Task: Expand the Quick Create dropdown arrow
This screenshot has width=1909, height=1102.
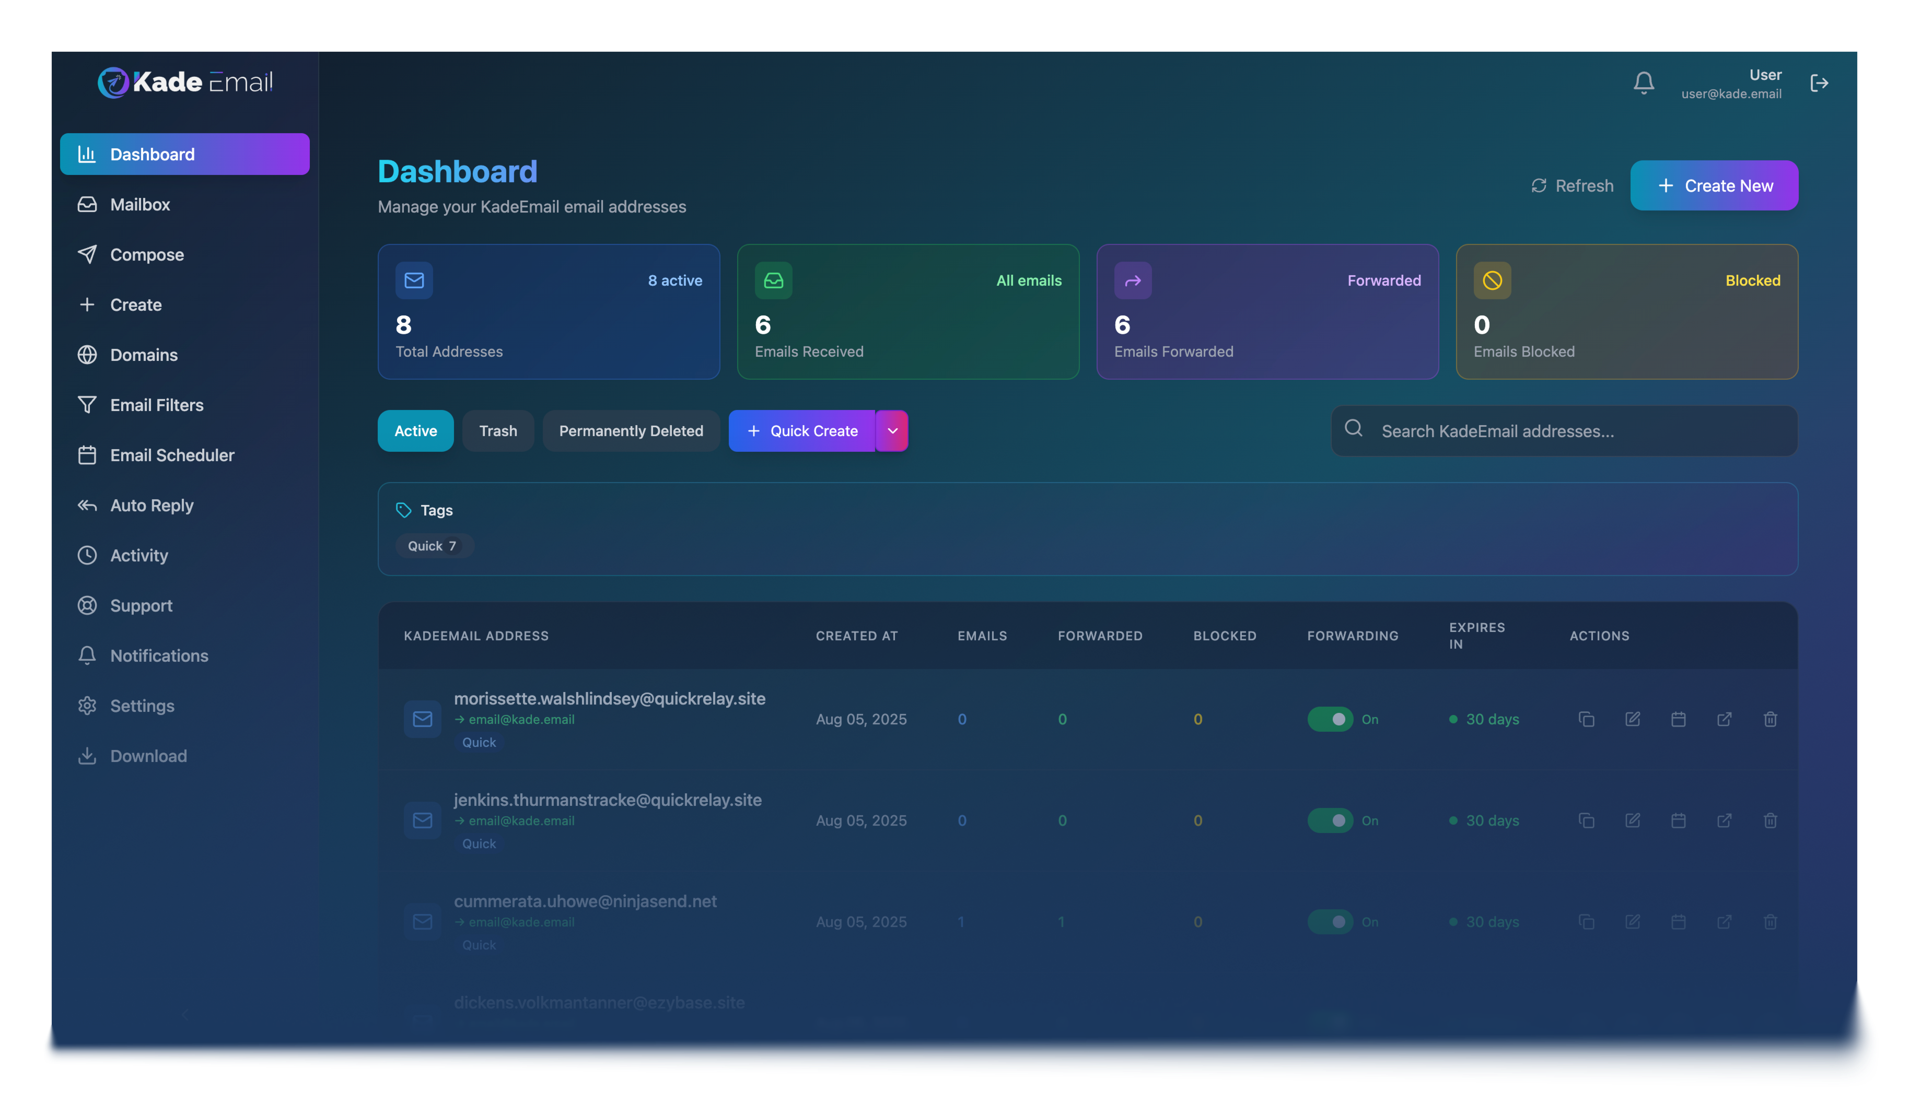Action: (x=892, y=431)
